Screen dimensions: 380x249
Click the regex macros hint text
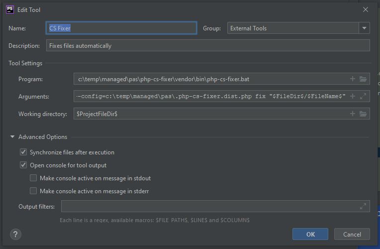coord(155,220)
